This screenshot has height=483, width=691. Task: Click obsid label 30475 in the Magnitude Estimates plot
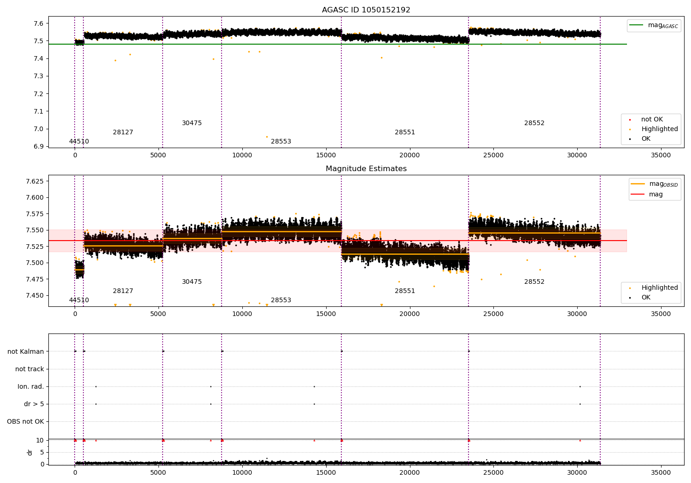[x=192, y=282]
